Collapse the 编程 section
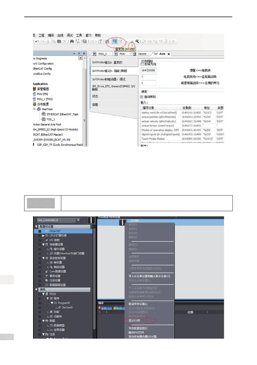Screen dimensions: 257x365 point(36,289)
